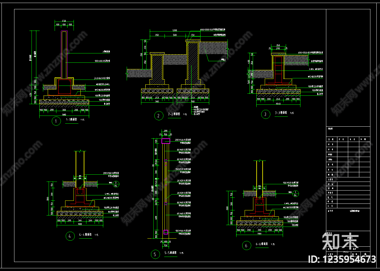Viewport: 380px width, 271px height.
Task: Select the magenta square tube top of section 5
Action: pyautogui.click(x=166, y=141)
